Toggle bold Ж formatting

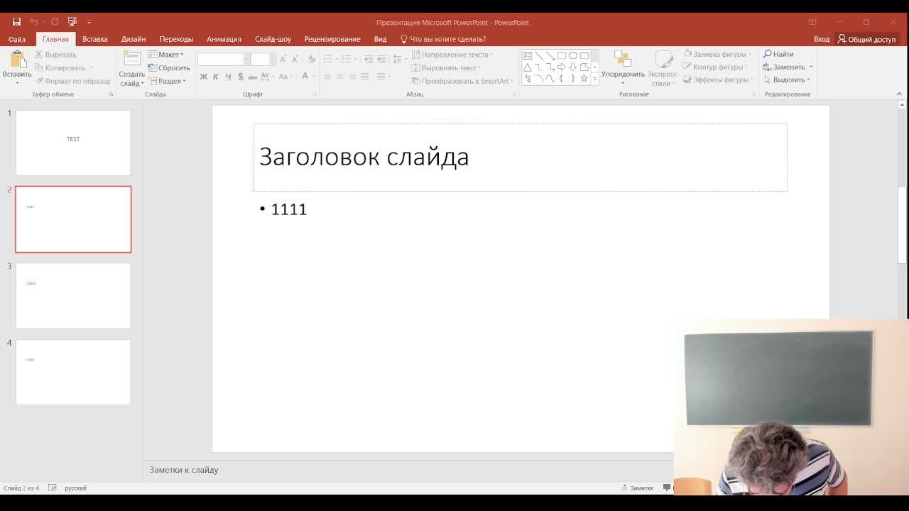(x=204, y=77)
